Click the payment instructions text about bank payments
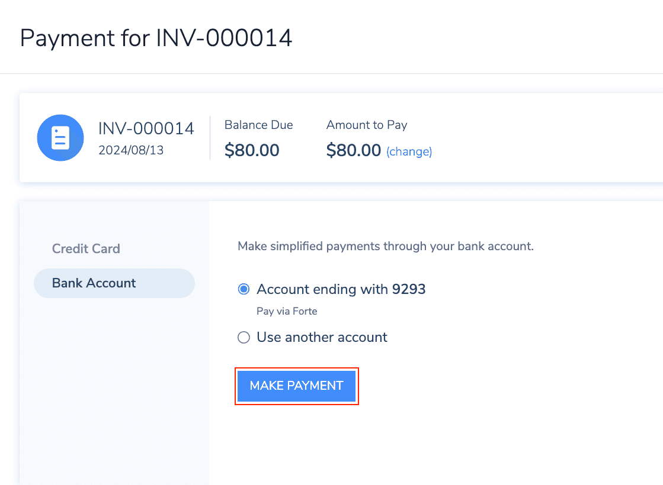This screenshot has height=485, width=663. pyautogui.click(x=385, y=246)
